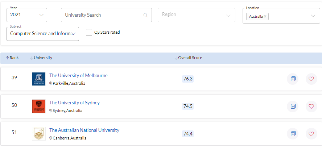Image resolution: width=322 pixels, height=146 pixels.
Task: Open The University of Sydney link
Action: [x=75, y=103]
